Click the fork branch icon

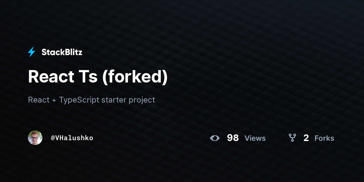292,138
